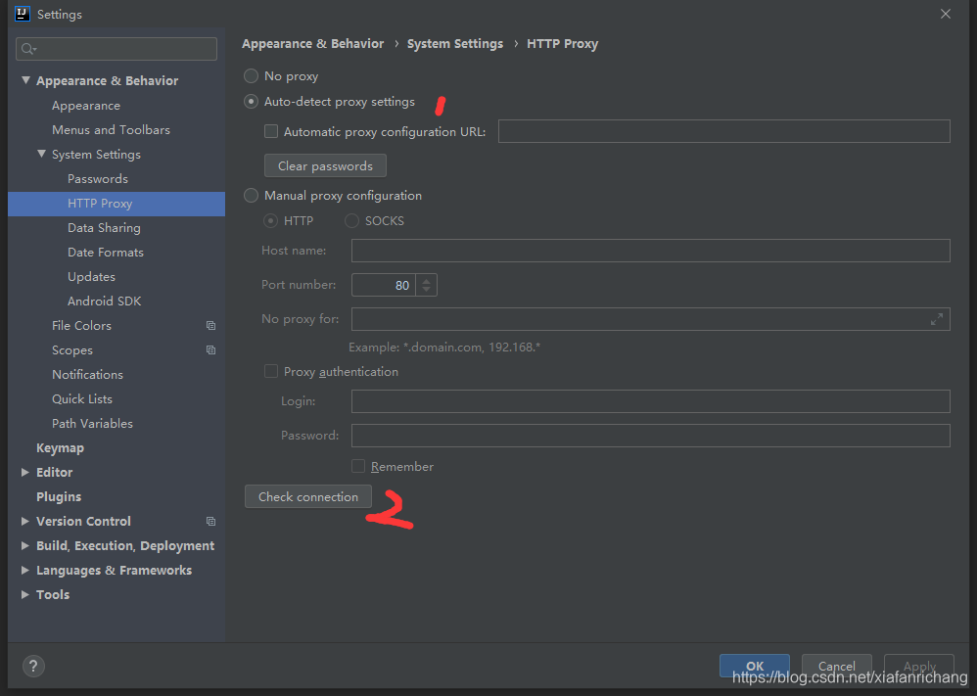Open the Scopes settings page
Screen dimensions: 977x696
[x=72, y=350]
